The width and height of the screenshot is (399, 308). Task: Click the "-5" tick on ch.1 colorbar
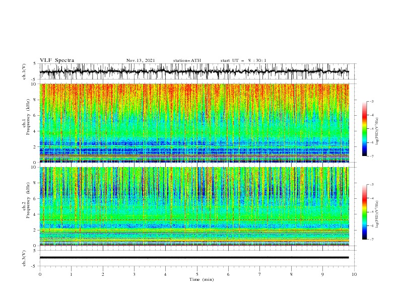click(x=372, y=129)
